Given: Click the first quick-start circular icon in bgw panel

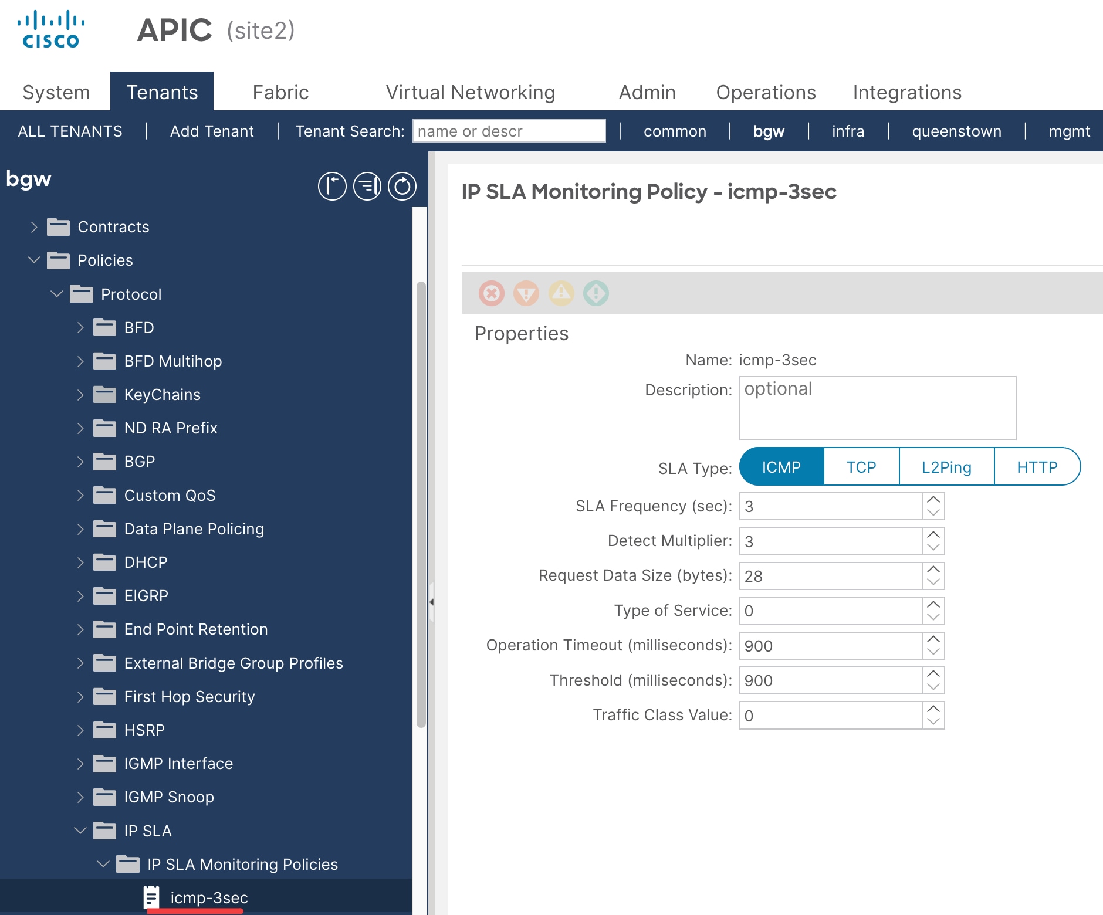Looking at the screenshot, I should 332,187.
